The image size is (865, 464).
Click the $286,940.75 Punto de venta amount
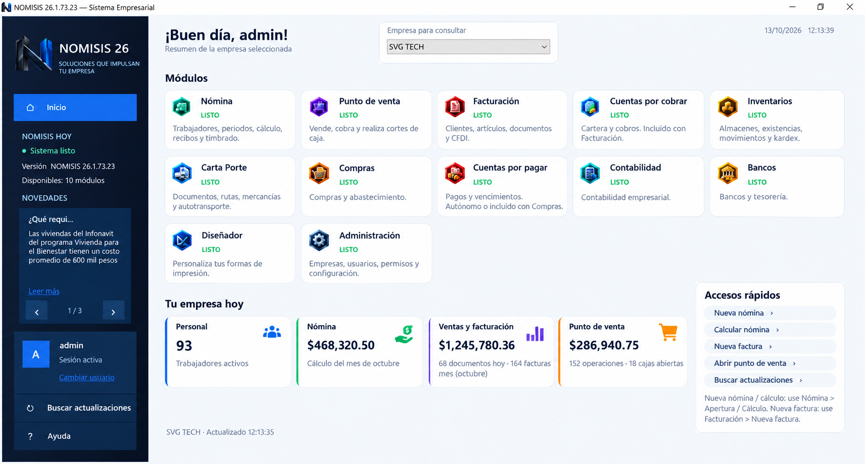click(x=604, y=345)
